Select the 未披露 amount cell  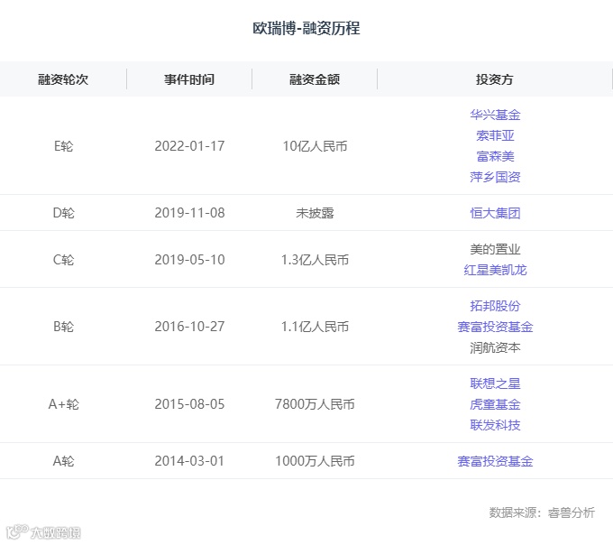[315, 213]
